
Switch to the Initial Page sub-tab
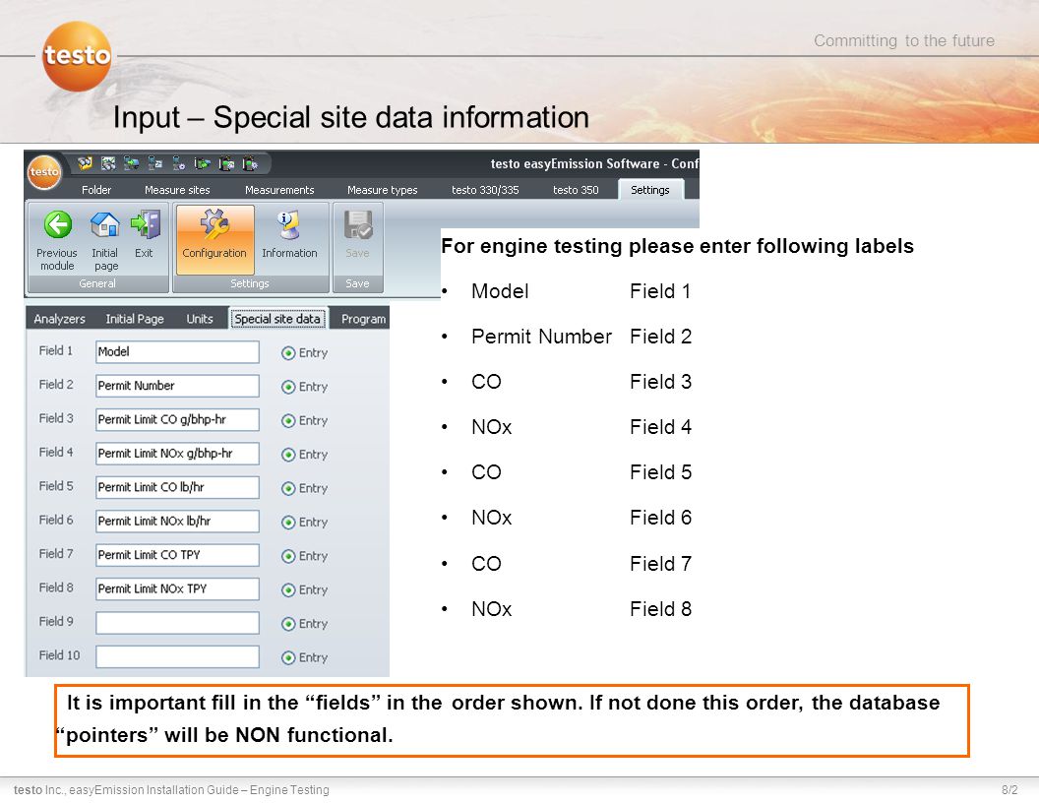pos(135,319)
